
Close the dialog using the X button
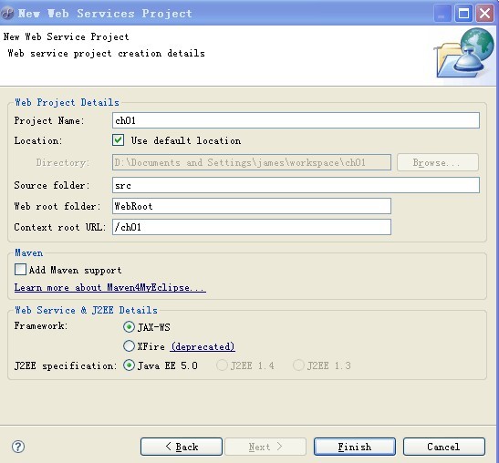click(x=484, y=14)
